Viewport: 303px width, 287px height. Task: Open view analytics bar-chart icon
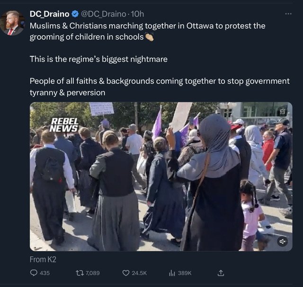[172, 273]
